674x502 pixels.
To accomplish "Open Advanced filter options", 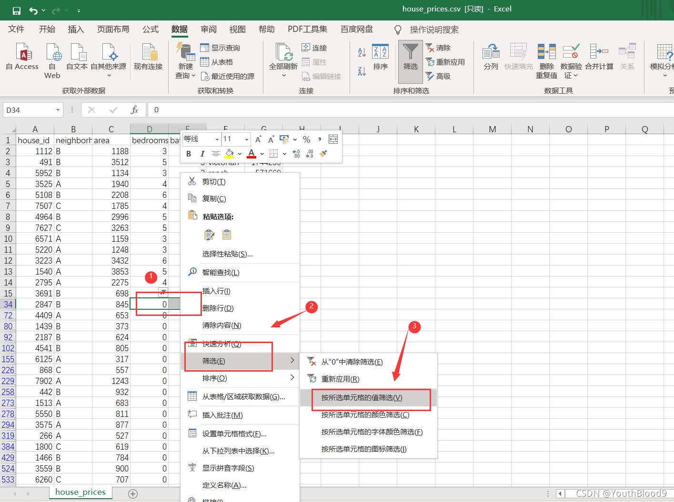I will [x=438, y=76].
